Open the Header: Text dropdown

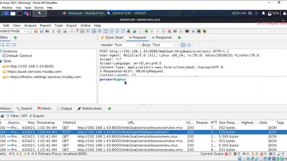119,45
